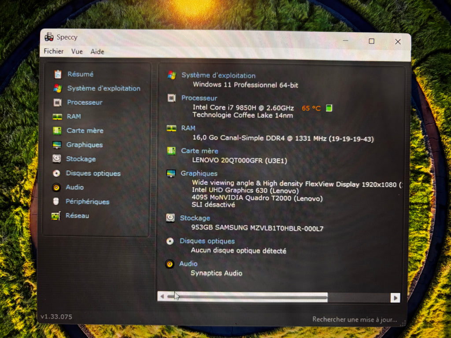
Task: Click '953GB SAMSUNG MZVLB1T0HBLR-000L7' text
Action: [x=257, y=228]
